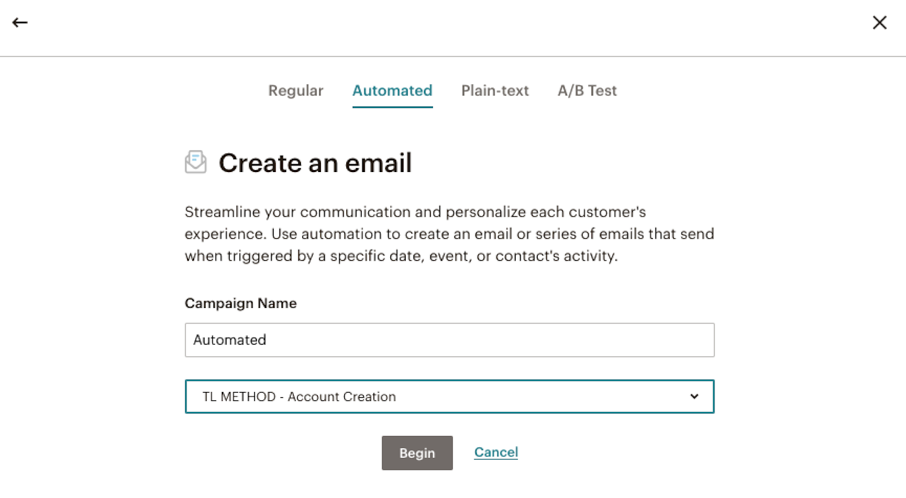The image size is (906, 498).
Task: Click the TL METHOD text in the select box
Action: click(x=239, y=396)
